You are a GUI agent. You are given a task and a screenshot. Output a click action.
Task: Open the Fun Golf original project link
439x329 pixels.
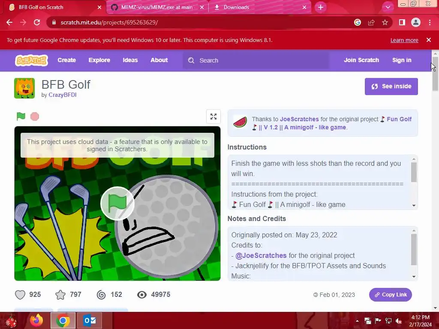[x=332, y=123]
